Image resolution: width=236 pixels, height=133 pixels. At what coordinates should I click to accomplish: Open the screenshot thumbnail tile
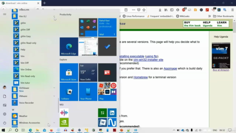click(88, 47)
